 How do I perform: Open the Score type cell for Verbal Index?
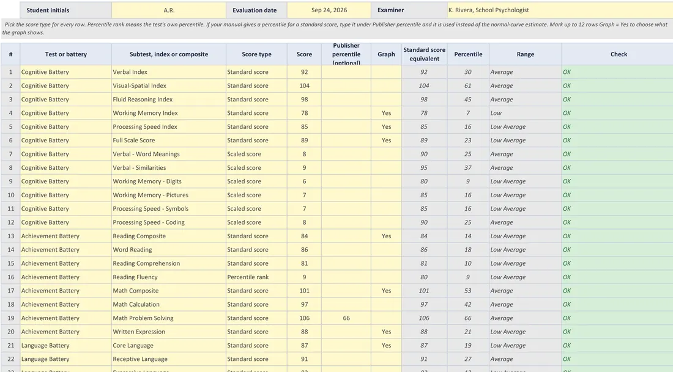[x=256, y=72]
